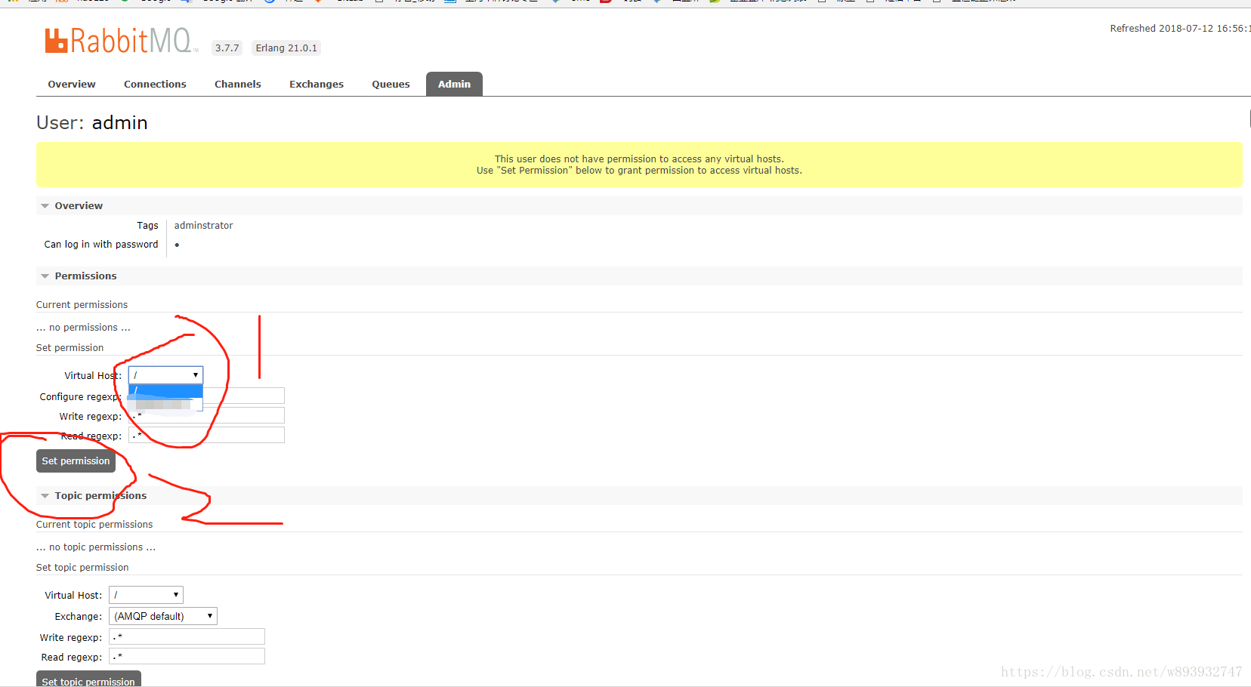Screen dimensions: 1251x687
Task: Choose the highlighted "/" virtual host option
Action: point(165,390)
